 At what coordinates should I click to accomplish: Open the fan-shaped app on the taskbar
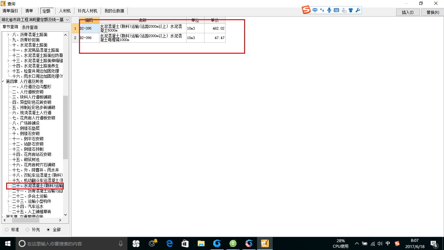136,243
